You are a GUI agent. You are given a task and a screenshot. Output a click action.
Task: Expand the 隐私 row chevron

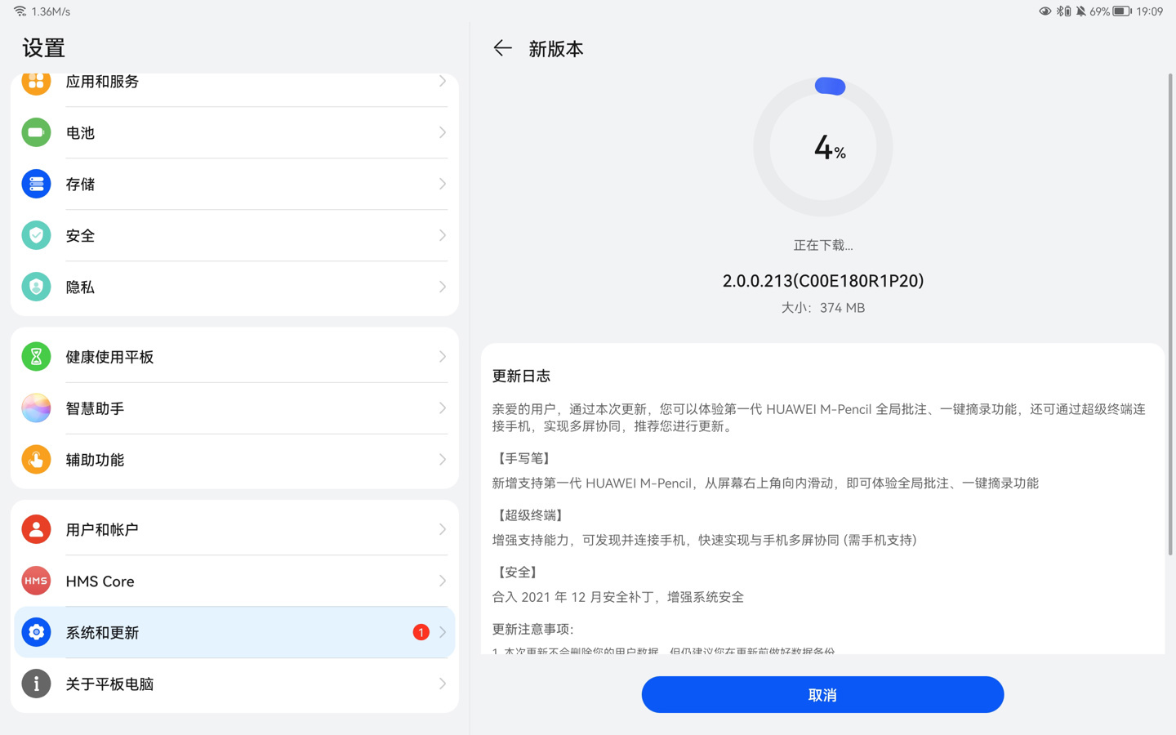pyautogui.click(x=442, y=287)
